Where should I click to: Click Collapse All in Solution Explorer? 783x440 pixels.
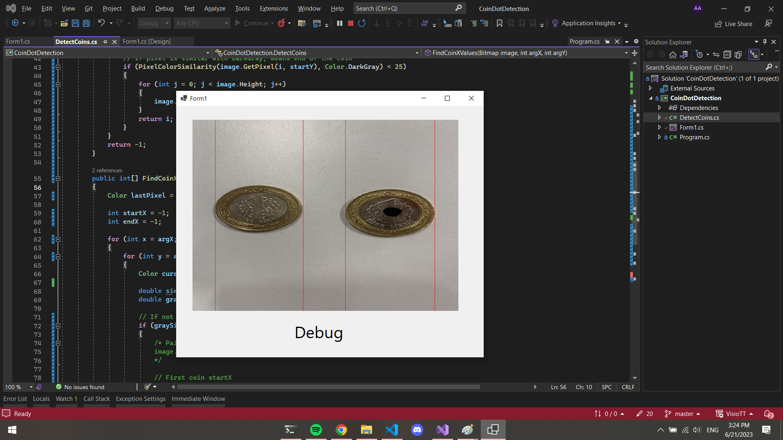pos(727,55)
